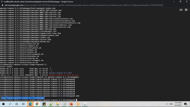Click the 'total 10288' output line
Viewport: 190px width, 107px height.
(x=6, y=67)
